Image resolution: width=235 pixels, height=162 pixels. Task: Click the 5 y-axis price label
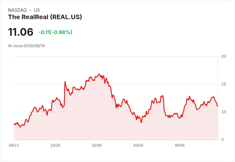tap(223, 140)
